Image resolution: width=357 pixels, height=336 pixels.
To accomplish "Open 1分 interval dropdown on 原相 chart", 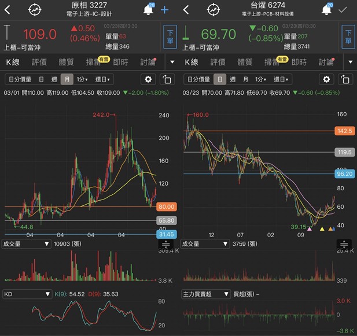I will pyautogui.click(x=83, y=80).
